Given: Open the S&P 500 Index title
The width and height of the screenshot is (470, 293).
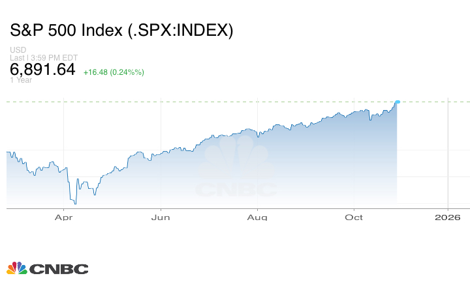Looking at the screenshot, I should click(121, 31).
